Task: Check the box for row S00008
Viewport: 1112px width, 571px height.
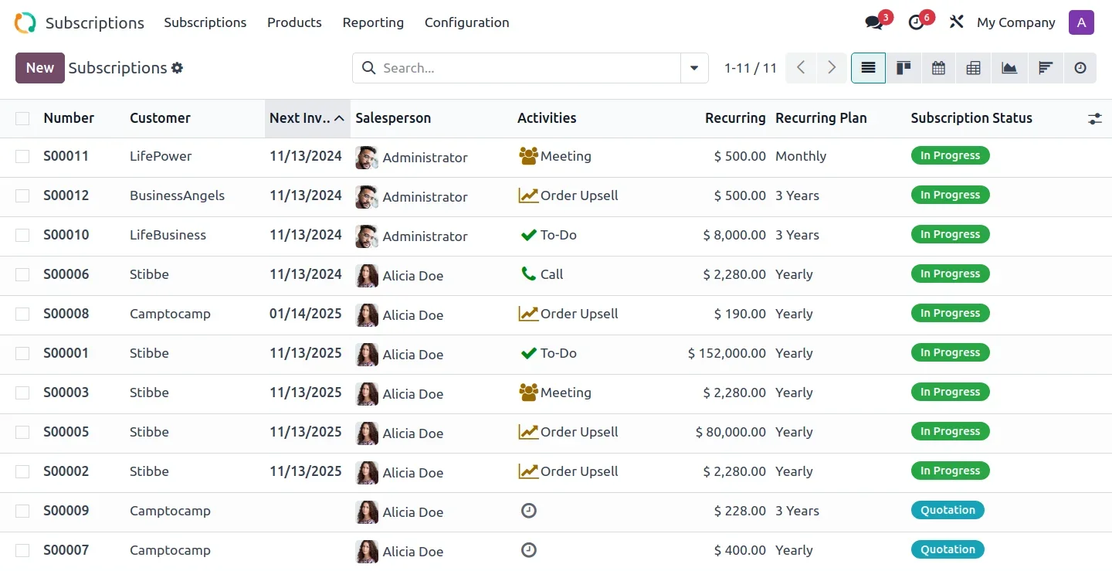Action: click(22, 314)
